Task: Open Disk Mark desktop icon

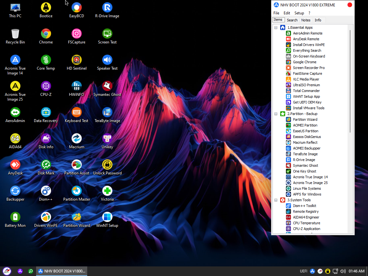Action: coord(46,168)
